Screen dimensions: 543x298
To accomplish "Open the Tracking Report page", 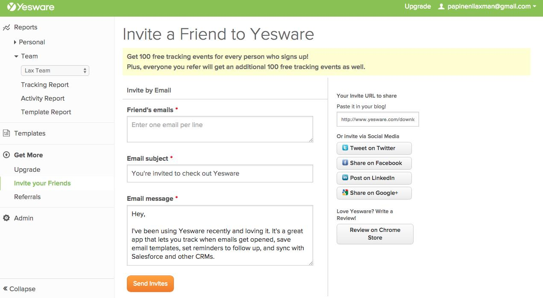I will click(x=45, y=85).
